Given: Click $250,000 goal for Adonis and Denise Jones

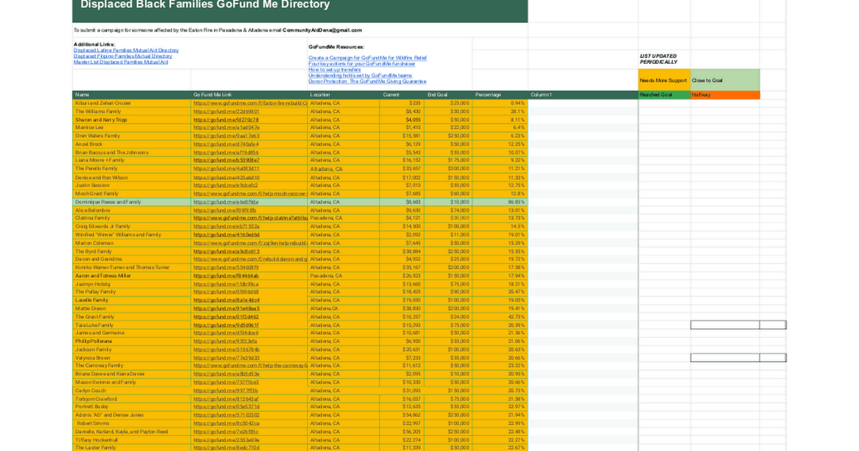Looking at the screenshot, I should pos(448,415).
